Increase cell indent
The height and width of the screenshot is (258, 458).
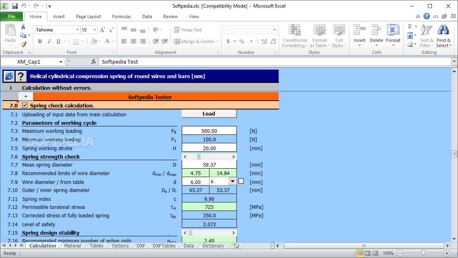tap(165, 41)
